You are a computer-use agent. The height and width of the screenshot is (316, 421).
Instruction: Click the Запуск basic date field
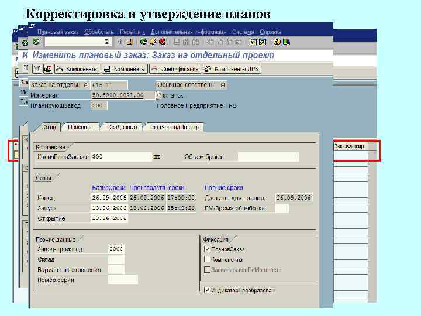pos(109,208)
